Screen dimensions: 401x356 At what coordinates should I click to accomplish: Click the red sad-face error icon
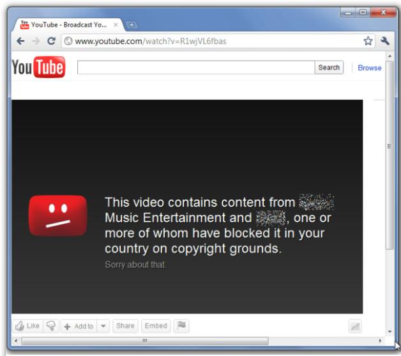tap(58, 215)
